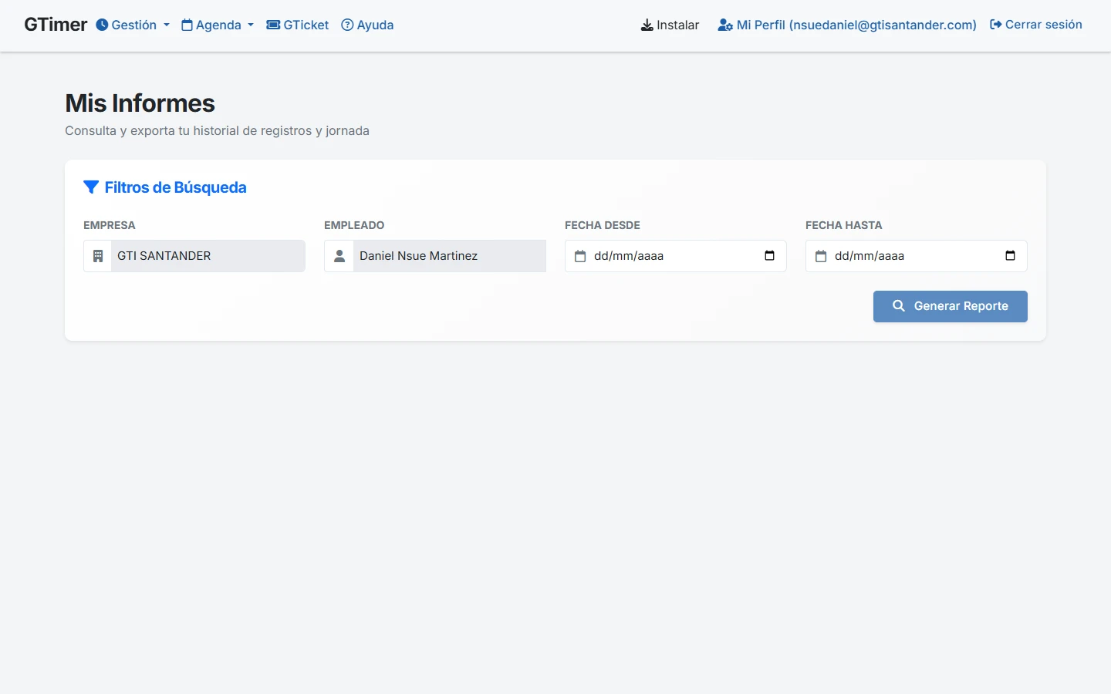The height and width of the screenshot is (694, 1111).
Task: Click the logout arrow icon beside Cerrar sesión
Action: (x=996, y=25)
